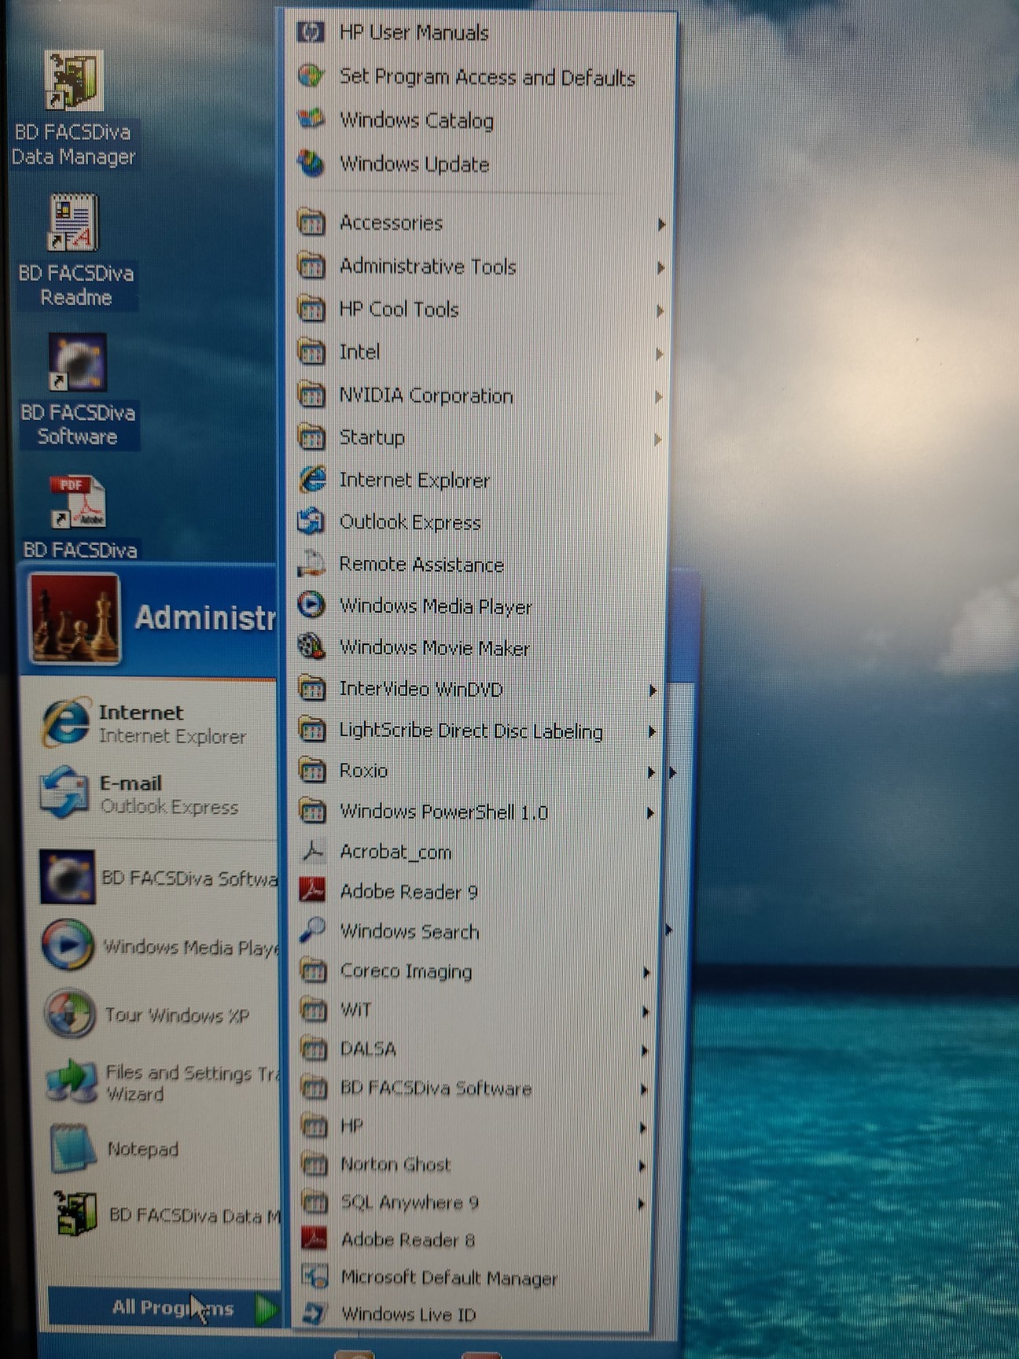This screenshot has width=1019, height=1359.
Task: Expand the Norton Ghost submenu arrow
Action: pyautogui.click(x=642, y=1166)
